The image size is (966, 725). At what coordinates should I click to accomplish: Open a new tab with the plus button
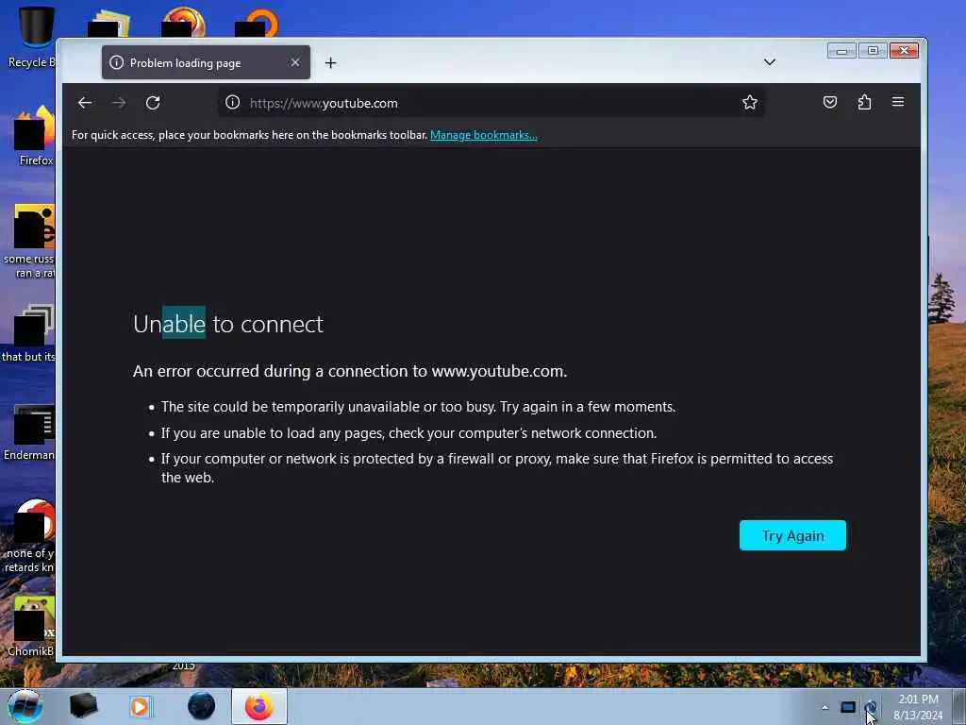pos(331,63)
